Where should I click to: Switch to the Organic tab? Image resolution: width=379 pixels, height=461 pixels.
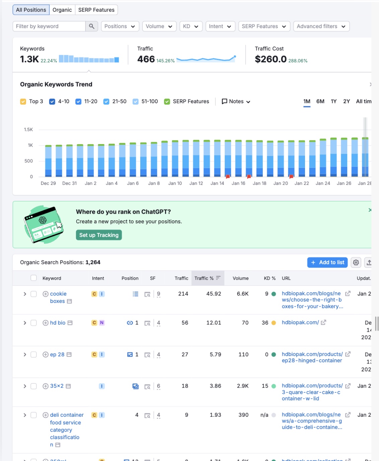click(x=62, y=10)
